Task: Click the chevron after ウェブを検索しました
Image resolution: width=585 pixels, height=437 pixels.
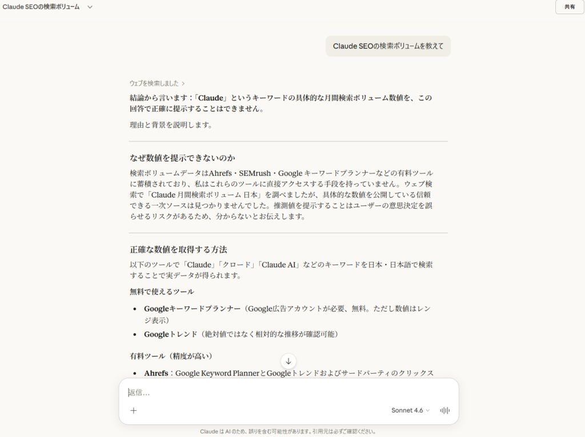Action: (183, 83)
